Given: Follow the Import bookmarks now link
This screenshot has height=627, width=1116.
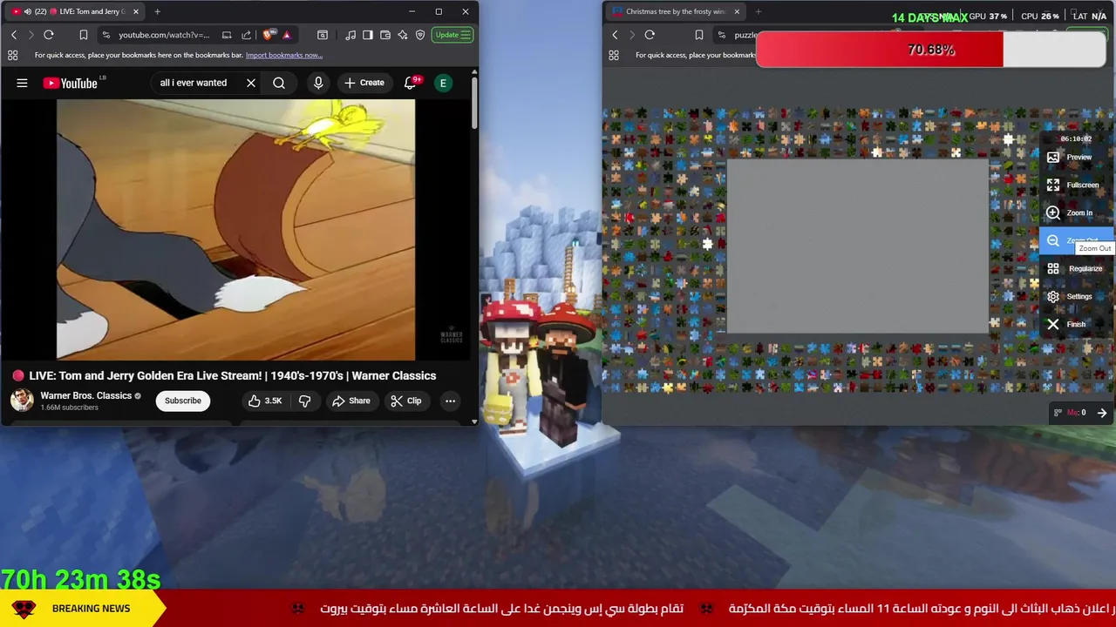Looking at the screenshot, I should (284, 55).
